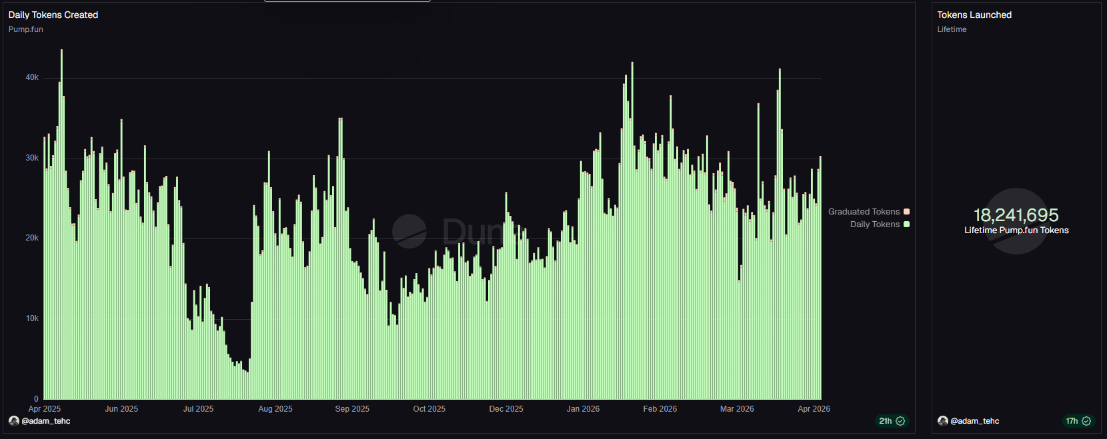This screenshot has width=1107, height=439.
Task: Toggle Daily Tokens green legend swatch
Action: pos(906,224)
